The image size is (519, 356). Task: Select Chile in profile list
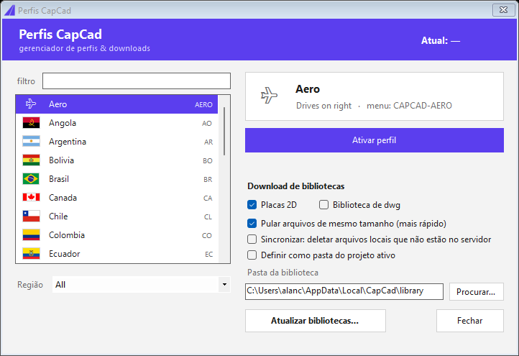pyautogui.click(x=116, y=216)
